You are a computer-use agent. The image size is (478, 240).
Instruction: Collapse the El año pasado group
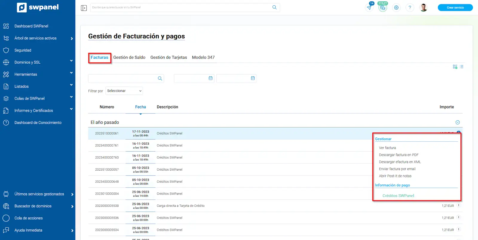click(x=457, y=122)
